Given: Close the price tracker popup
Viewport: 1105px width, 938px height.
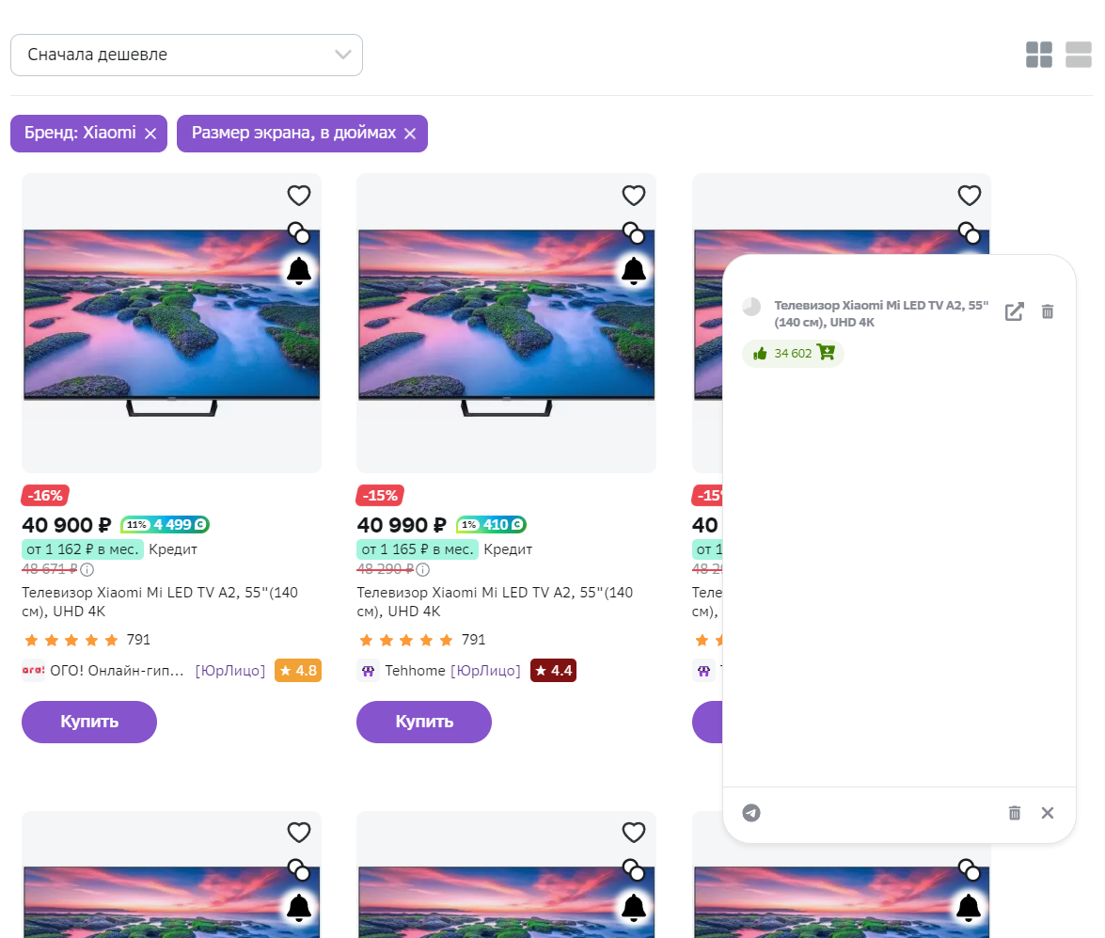Looking at the screenshot, I should click(x=1048, y=813).
